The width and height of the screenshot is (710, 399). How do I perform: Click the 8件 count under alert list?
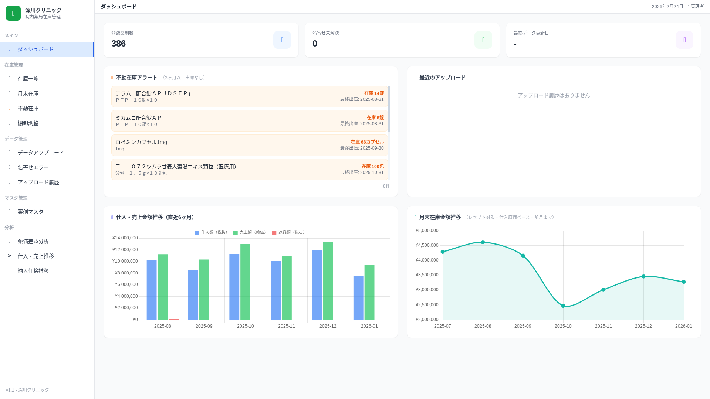click(386, 186)
